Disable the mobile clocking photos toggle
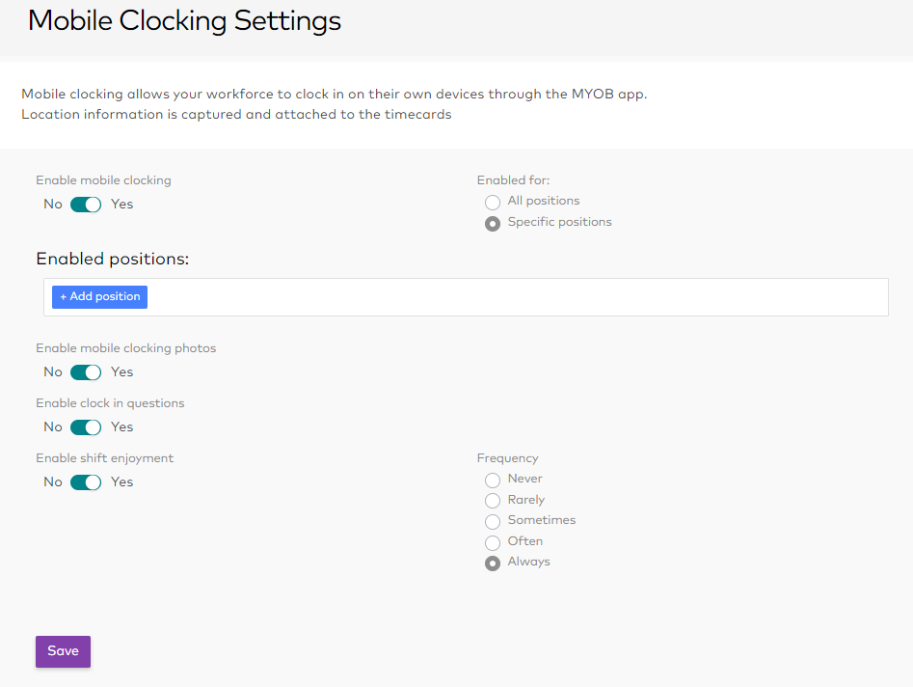This screenshot has width=913, height=687. (85, 371)
